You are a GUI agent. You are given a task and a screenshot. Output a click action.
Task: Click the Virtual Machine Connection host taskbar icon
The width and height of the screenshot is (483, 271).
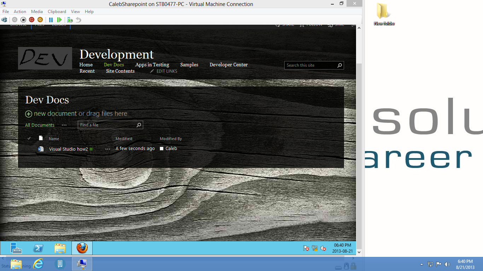click(82, 264)
